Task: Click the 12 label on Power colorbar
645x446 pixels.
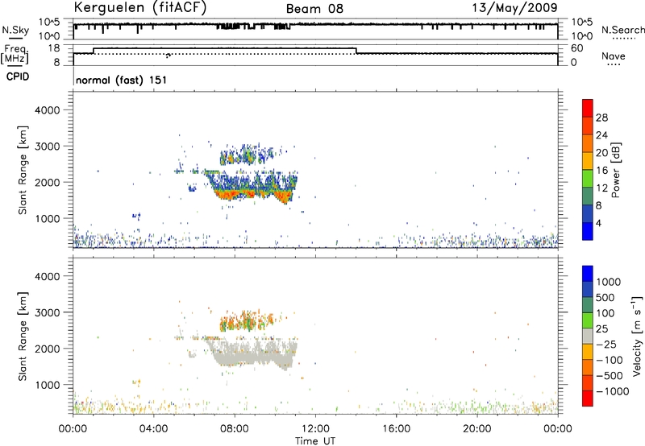Action: click(x=601, y=188)
